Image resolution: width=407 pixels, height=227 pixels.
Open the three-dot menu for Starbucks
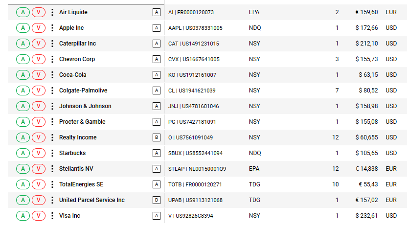click(x=52, y=153)
